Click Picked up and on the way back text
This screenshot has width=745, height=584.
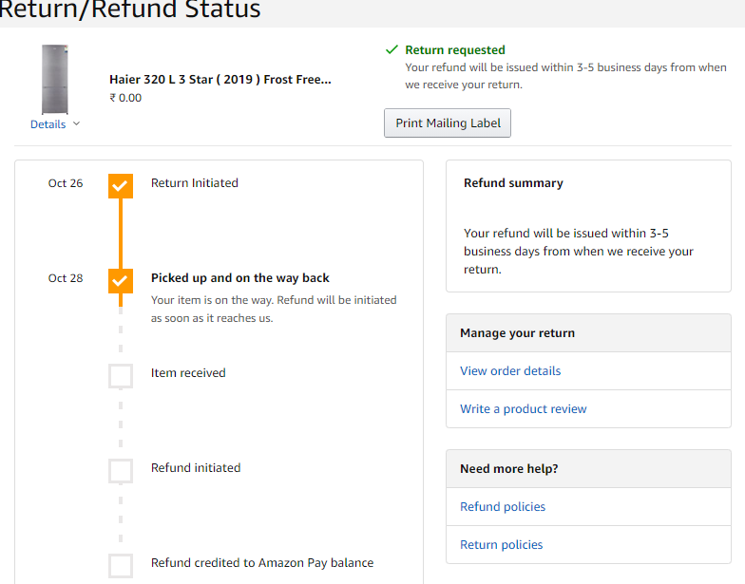pyautogui.click(x=239, y=277)
